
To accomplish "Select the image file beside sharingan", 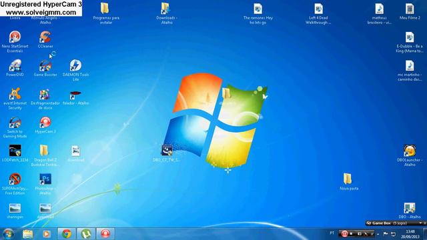I will (45, 211).
